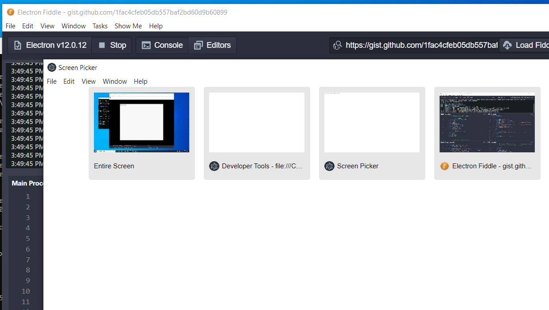Select the Developer Tools window thumbnail

point(257,122)
